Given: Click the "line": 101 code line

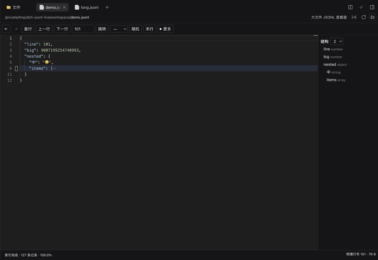Looking at the screenshot, I should point(39,44).
